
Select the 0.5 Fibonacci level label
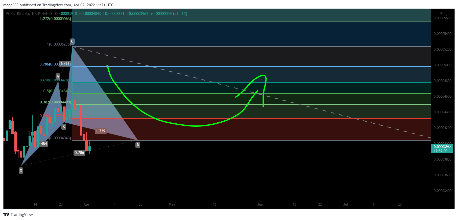(57, 91)
